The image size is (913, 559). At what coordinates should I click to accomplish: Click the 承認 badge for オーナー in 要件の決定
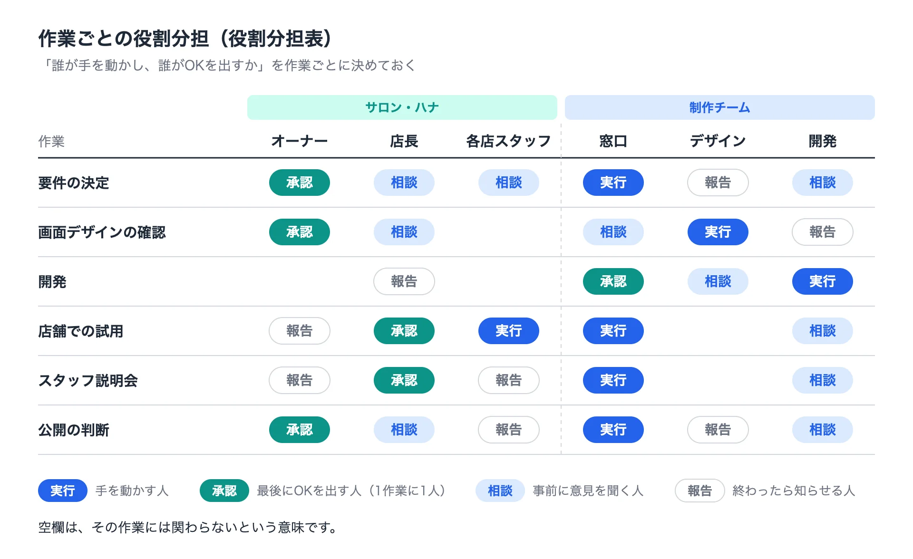tap(300, 183)
